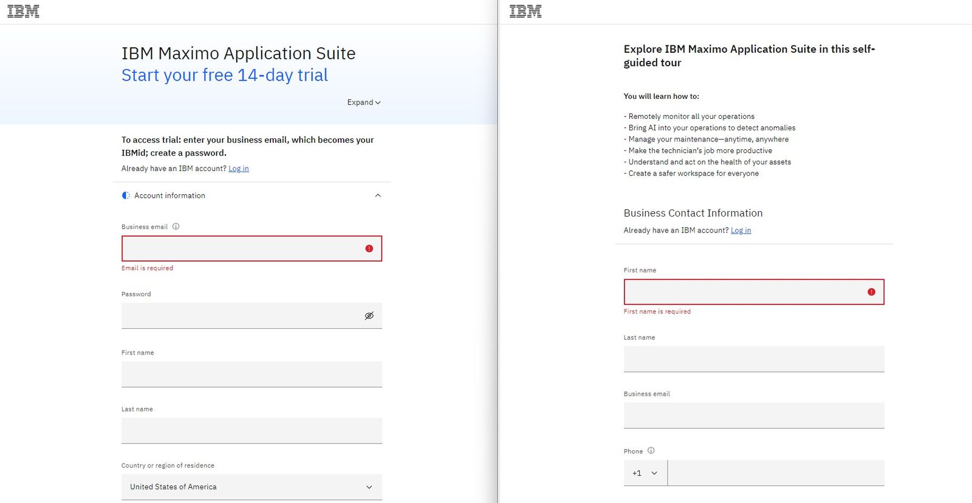The height and width of the screenshot is (503, 972).
Task: Click 'Business Contact Information' heading
Action: point(693,213)
